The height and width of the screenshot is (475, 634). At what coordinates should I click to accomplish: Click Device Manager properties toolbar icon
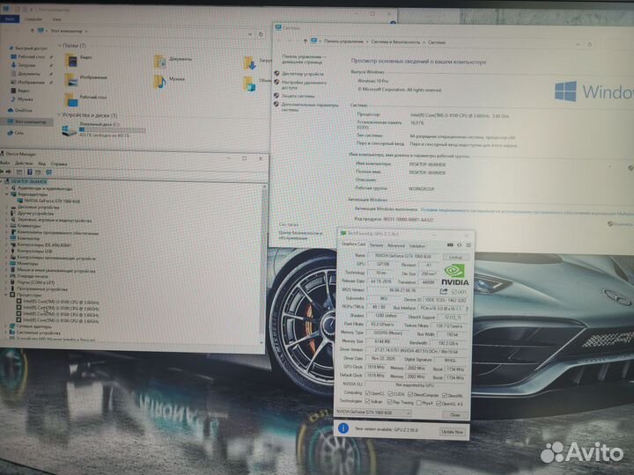click(x=19, y=172)
